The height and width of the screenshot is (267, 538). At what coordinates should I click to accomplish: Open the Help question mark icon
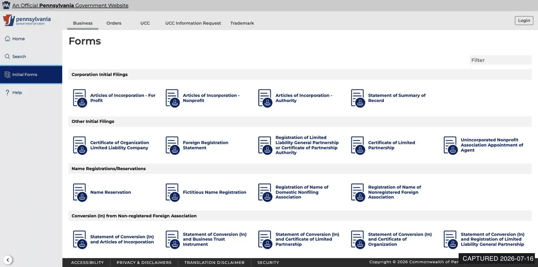[7, 93]
